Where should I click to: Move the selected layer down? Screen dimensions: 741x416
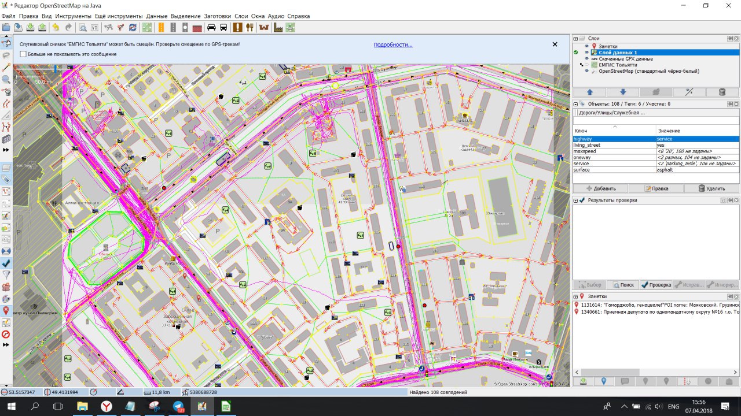point(622,92)
